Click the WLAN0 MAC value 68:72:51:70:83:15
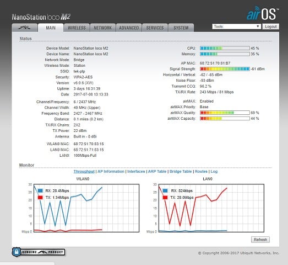Viewport: 288px width, 265px height. 89,144
